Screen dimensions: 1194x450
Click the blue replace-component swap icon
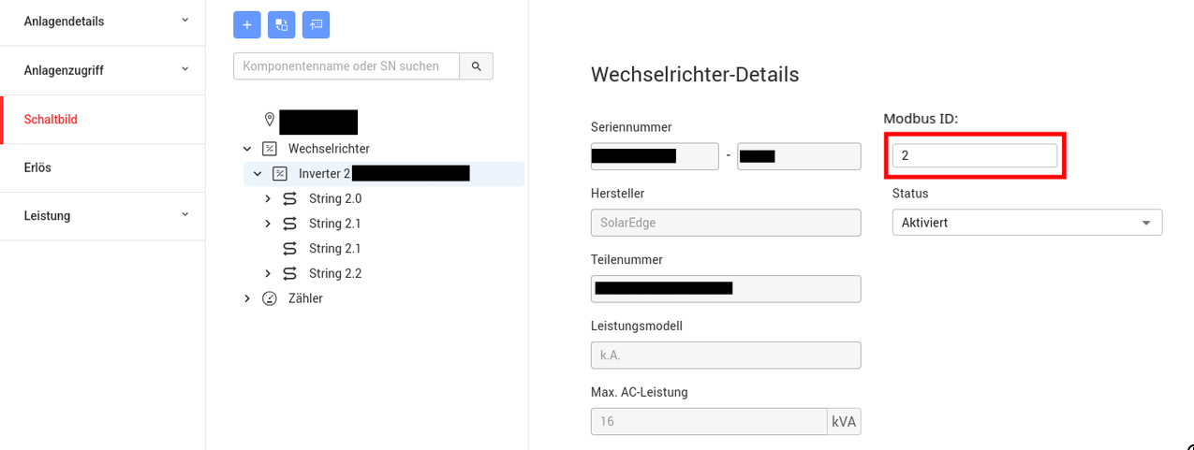[282, 25]
